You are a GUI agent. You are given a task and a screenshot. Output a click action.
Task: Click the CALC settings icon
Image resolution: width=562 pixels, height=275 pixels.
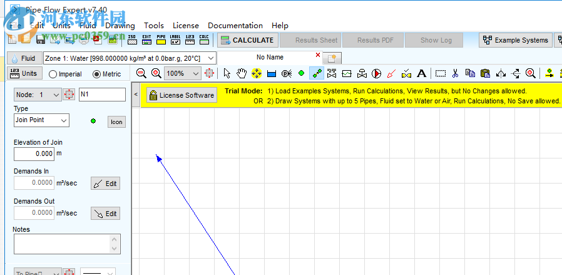(x=204, y=40)
